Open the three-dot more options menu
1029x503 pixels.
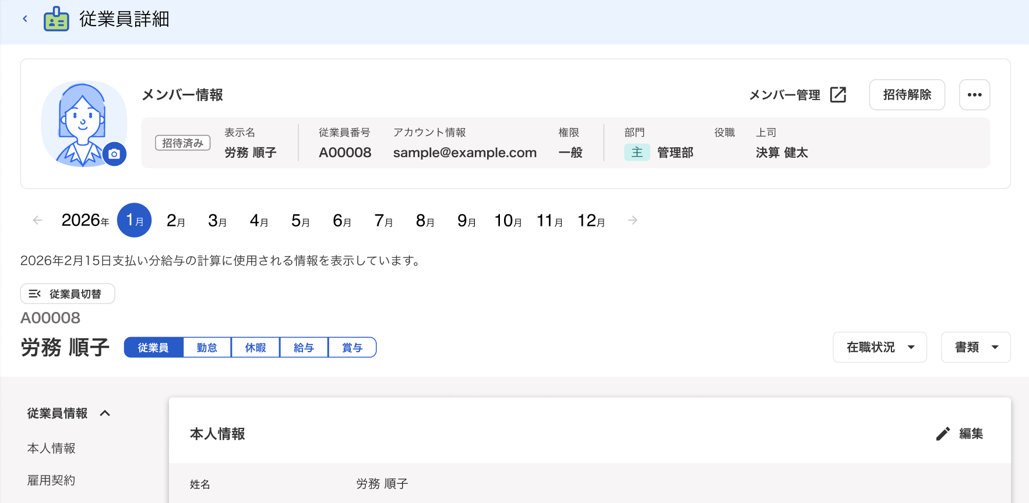(975, 95)
